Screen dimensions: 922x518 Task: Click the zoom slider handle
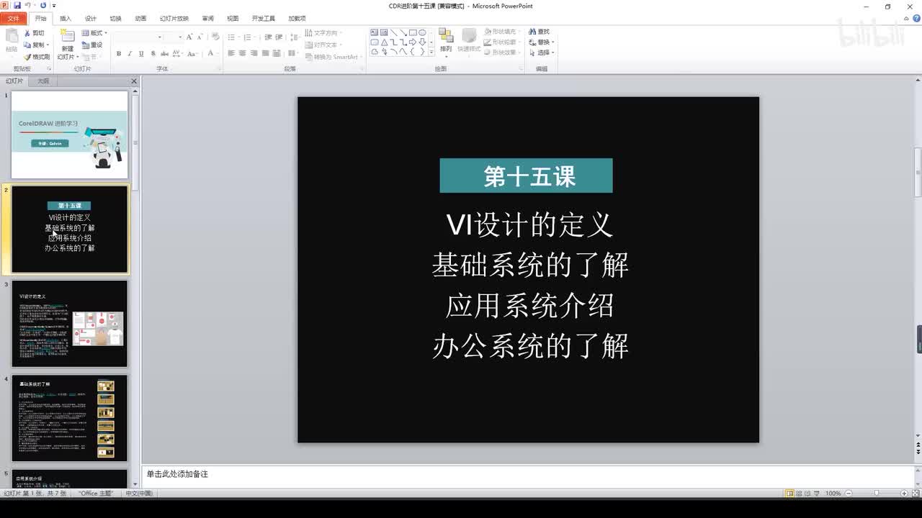877,494
